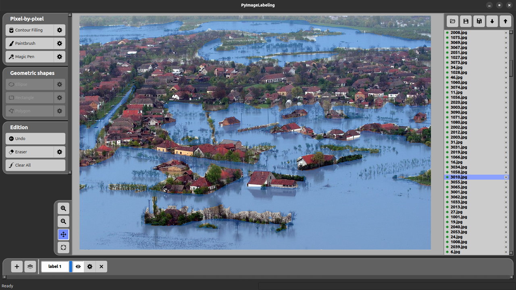
Task: Reset the image view with circular arrows
Action: tap(63, 248)
